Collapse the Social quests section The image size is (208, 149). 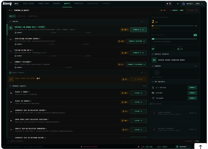(x=145, y=21)
